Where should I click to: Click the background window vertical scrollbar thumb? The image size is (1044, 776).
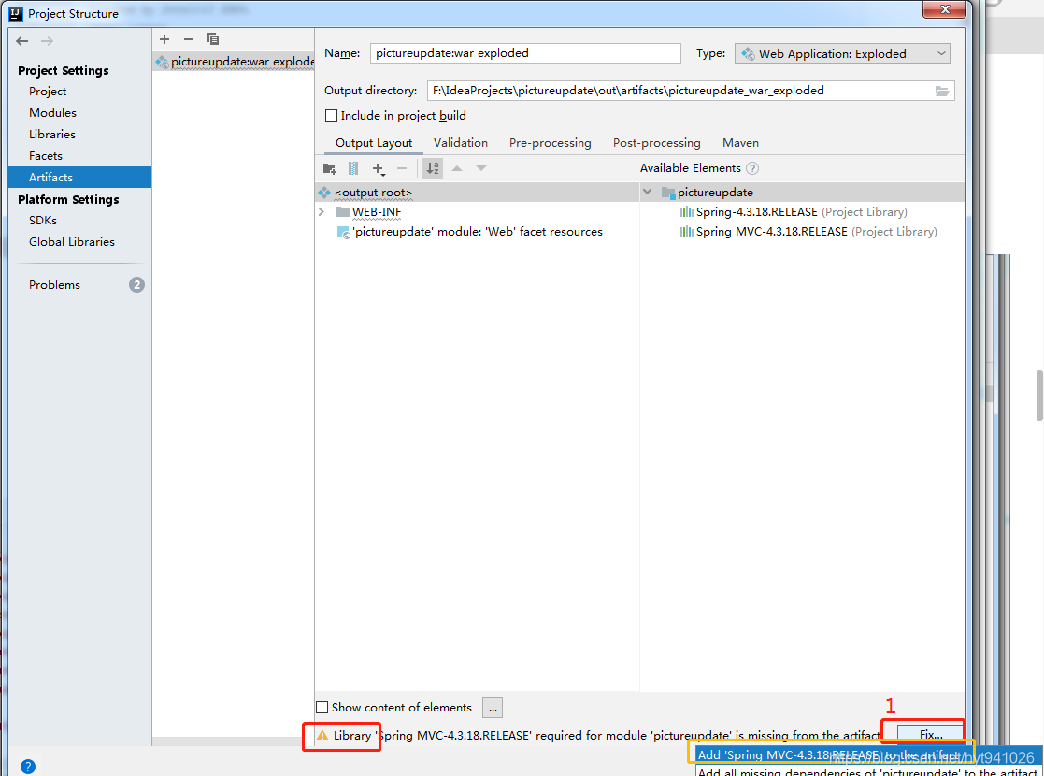coord(1039,395)
